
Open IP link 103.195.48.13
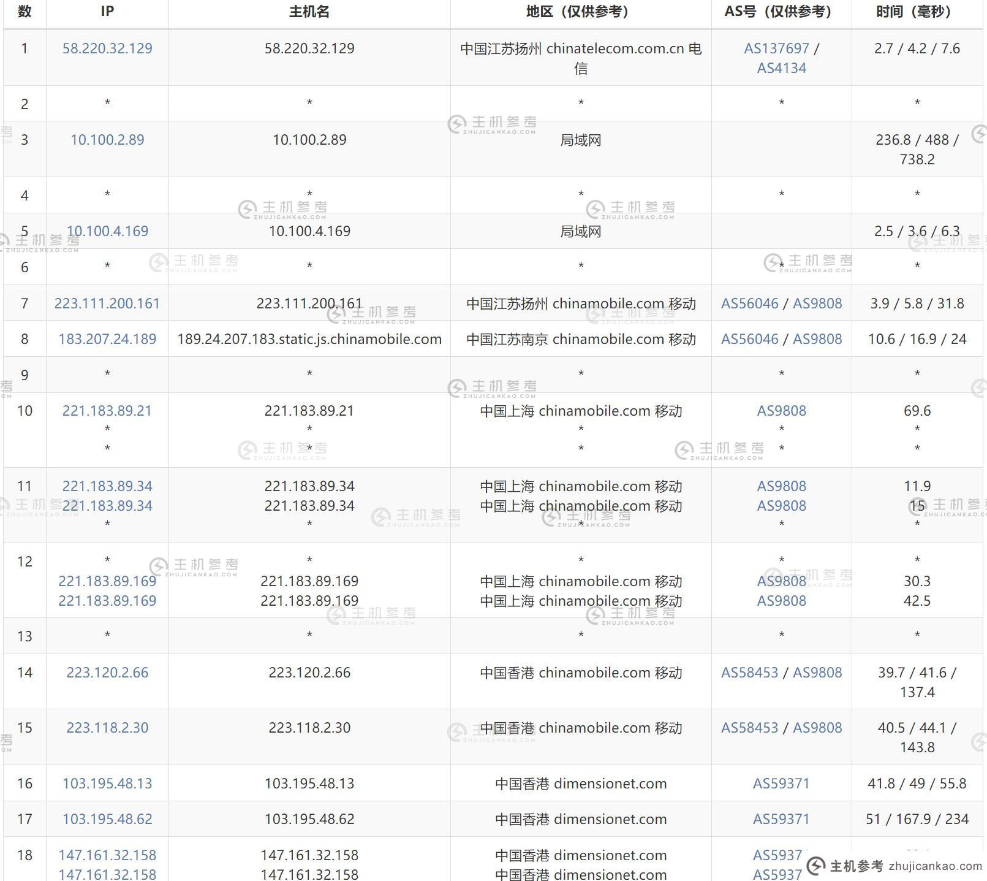(107, 784)
